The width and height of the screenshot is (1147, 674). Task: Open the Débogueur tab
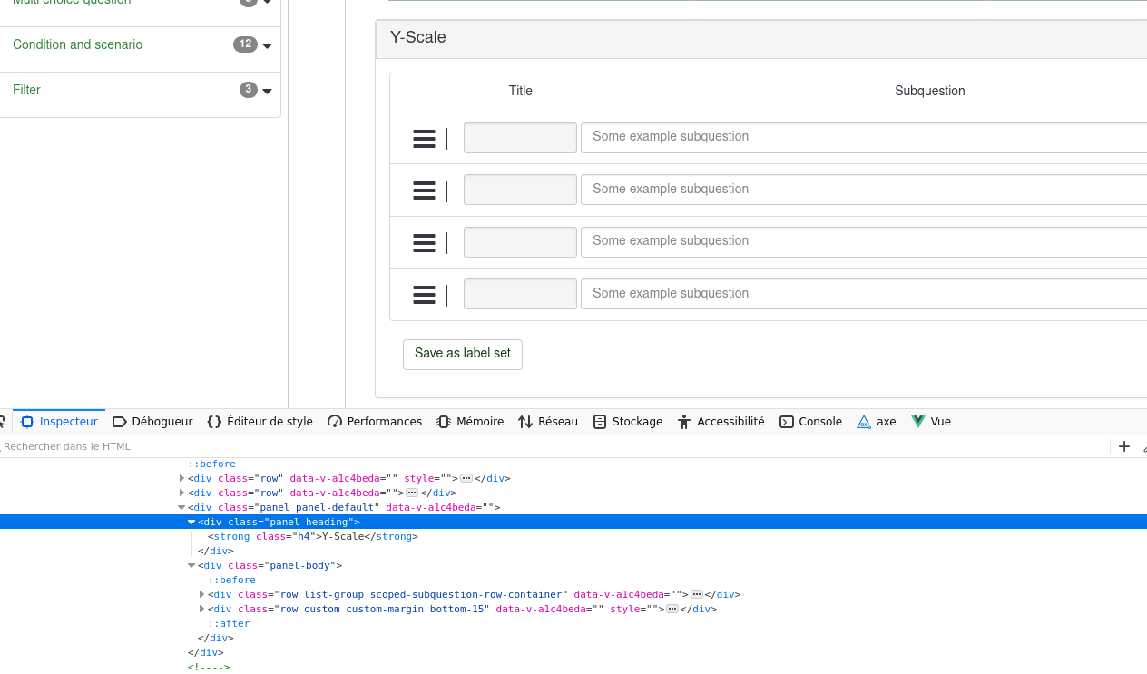point(152,422)
